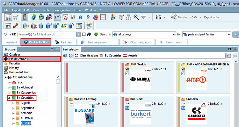The image size is (239, 127).
Task: Expand the By Alphabet tree node
Action: [9, 88]
